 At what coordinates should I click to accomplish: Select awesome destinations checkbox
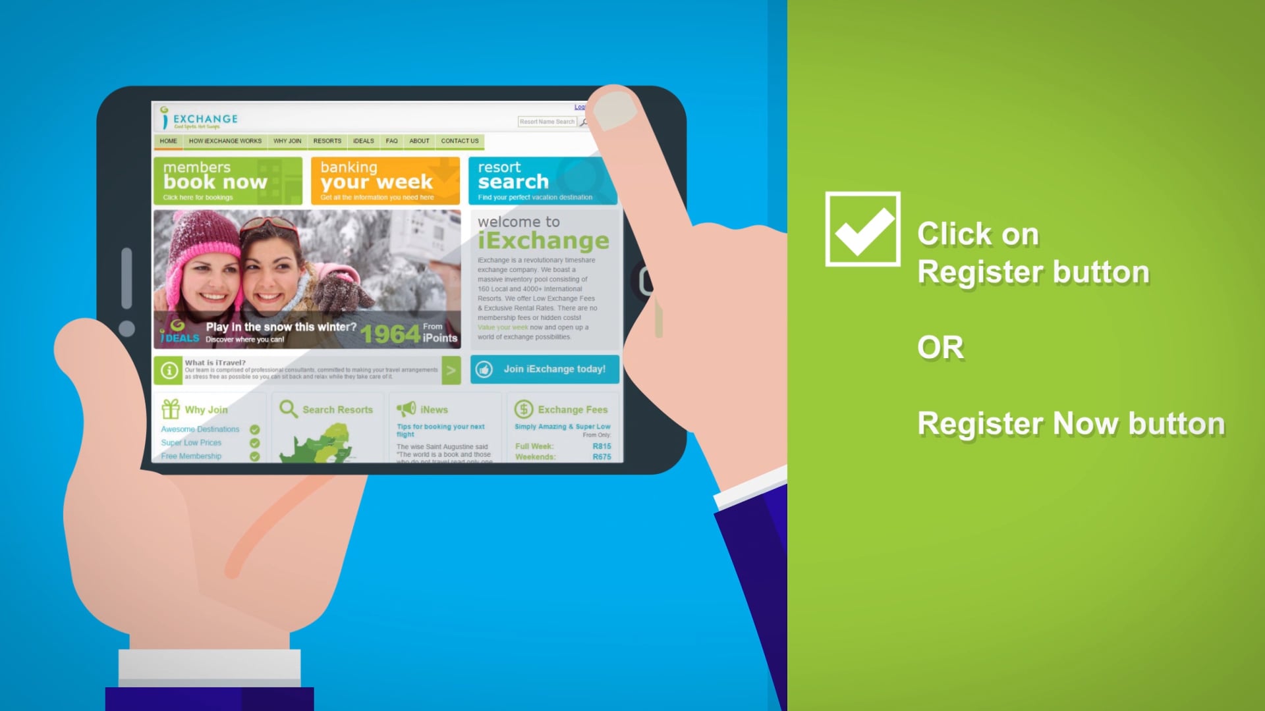(x=256, y=427)
